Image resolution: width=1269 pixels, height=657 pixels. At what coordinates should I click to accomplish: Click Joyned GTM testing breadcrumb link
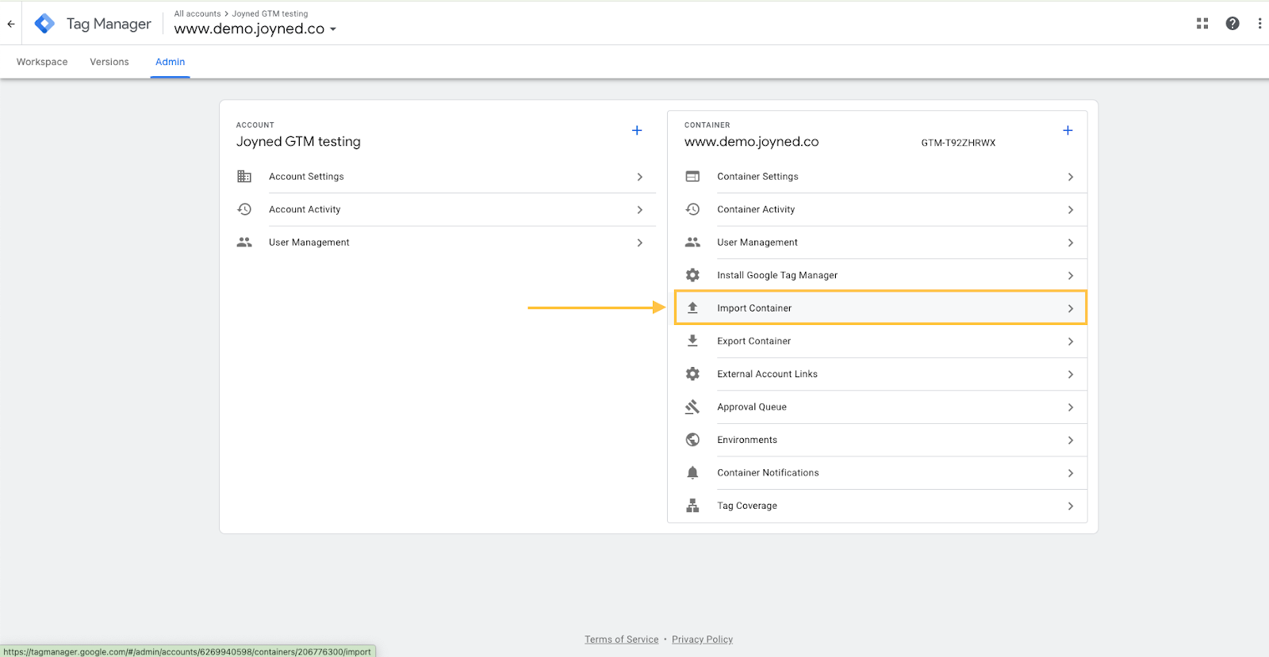[270, 13]
